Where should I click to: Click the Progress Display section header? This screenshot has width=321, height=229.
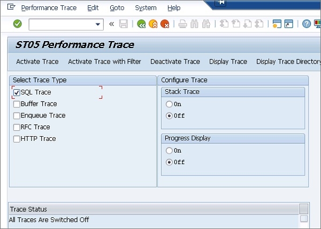[233, 138]
